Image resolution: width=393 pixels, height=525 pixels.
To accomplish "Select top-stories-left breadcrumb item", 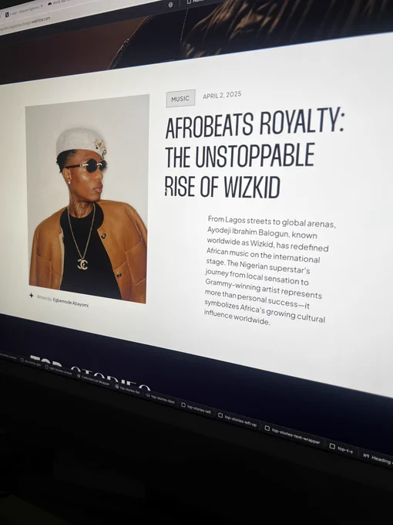I will (196, 408).
